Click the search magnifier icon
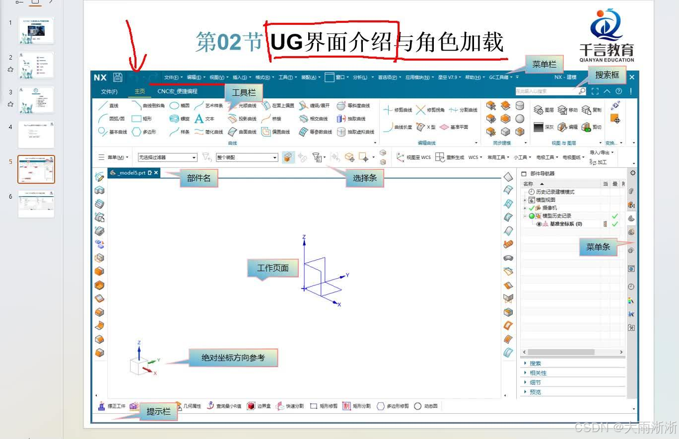Screen dimensions: 679x439 pyautogui.click(x=582, y=91)
